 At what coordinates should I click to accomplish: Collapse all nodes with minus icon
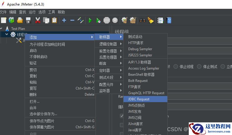click(x=72, y=20)
